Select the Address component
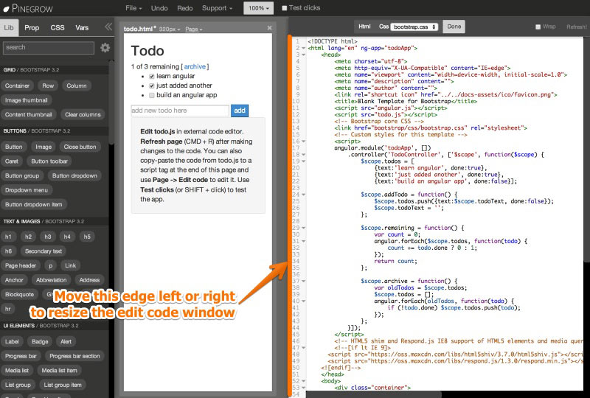 tap(89, 280)
